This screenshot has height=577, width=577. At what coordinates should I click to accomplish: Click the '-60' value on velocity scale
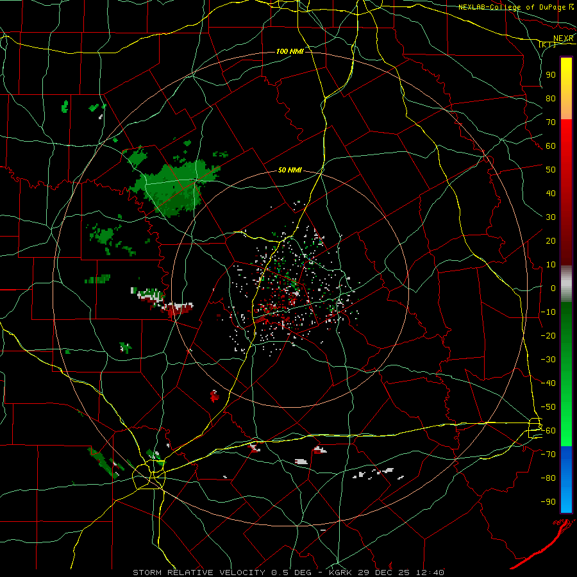pos(548,431)
